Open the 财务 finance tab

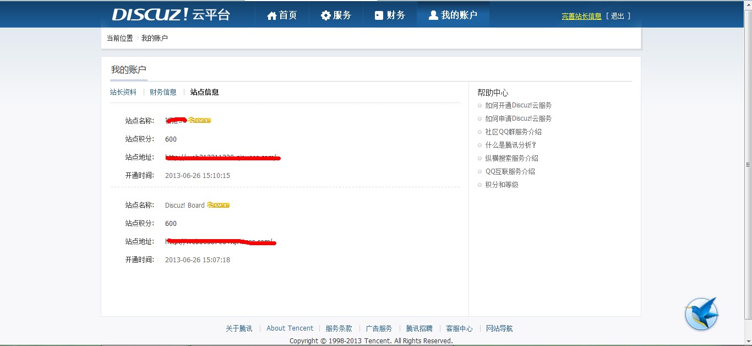390,15
